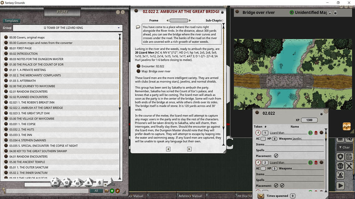Click the brown edit list button
This screenshot has width=355, height=199.
(x=117, y=191)
